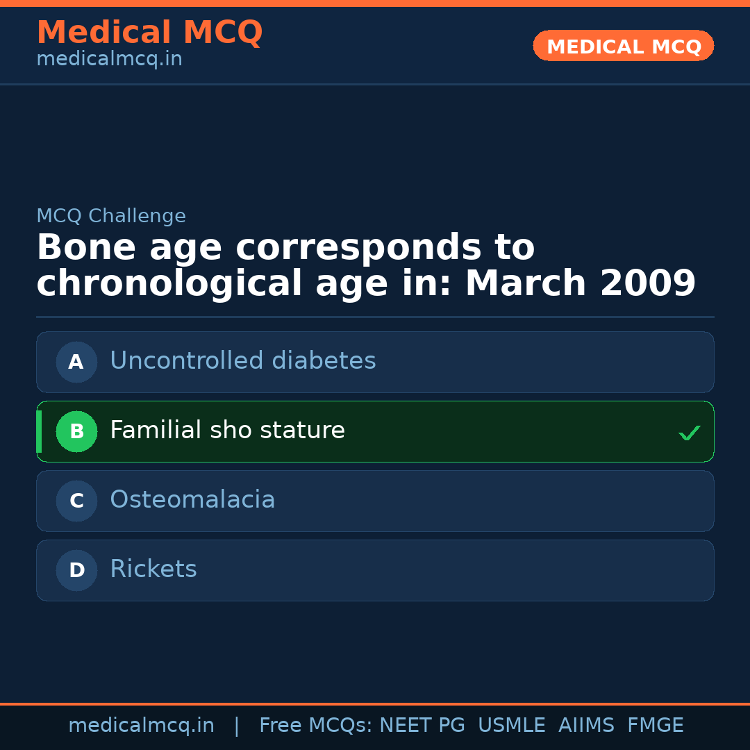Click USMLE in the footer
Viewport: 750px width, 750px height.
coord(511,726)
